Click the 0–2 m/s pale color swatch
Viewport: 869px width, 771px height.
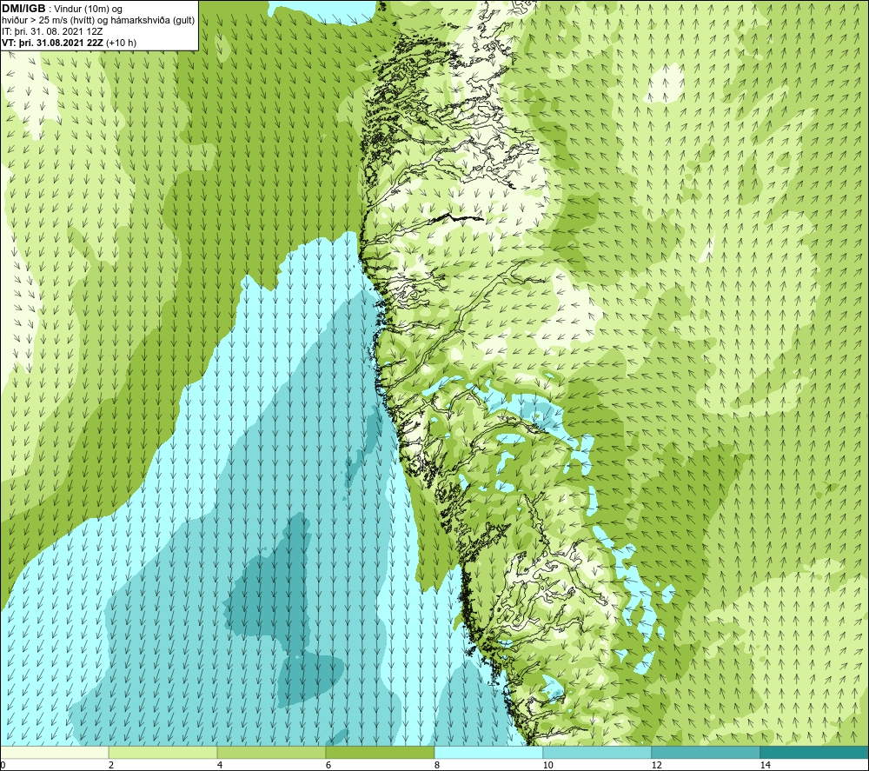click(x=54, y=752)
